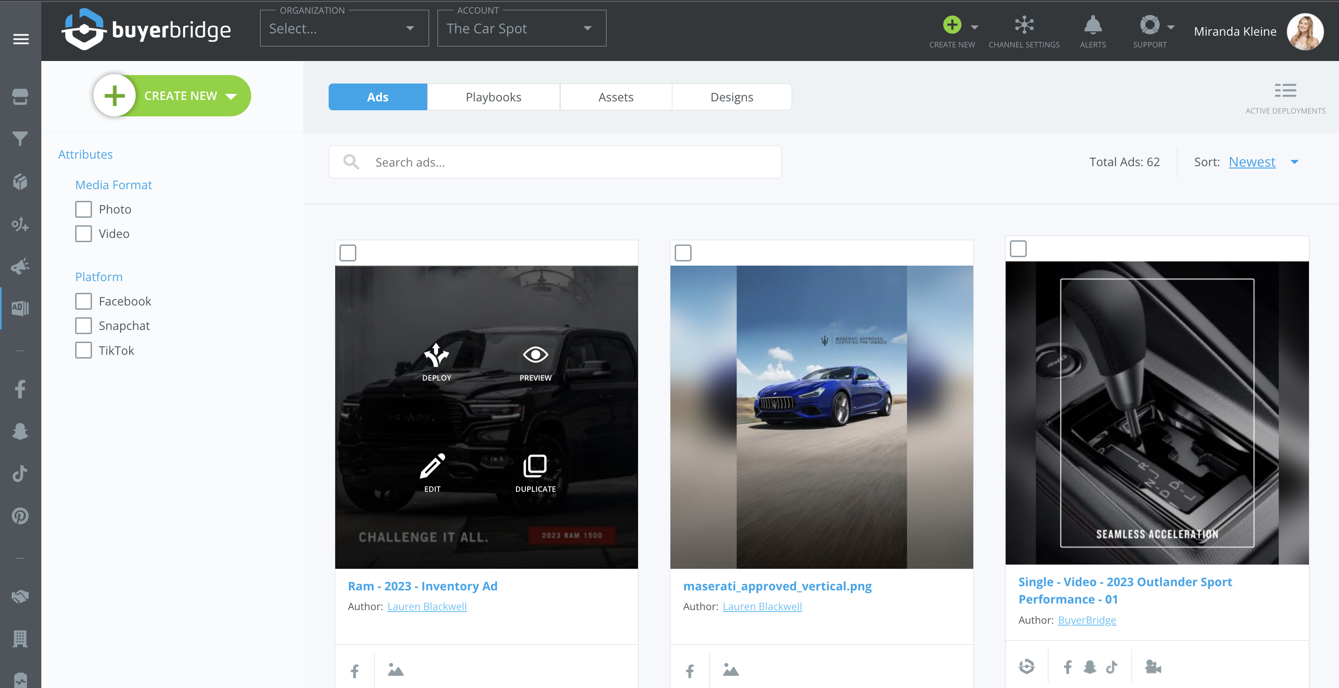Switch to the Playbooks tab

tap(493, 97)
